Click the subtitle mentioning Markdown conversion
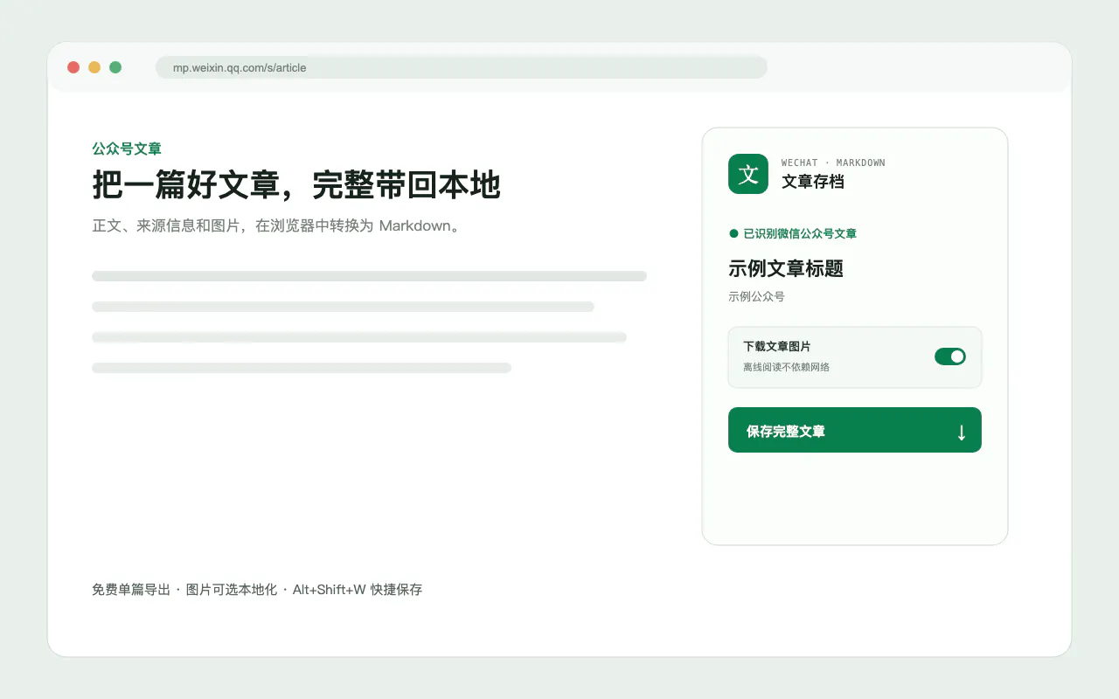1119x699 pixels. (x=276, y=225)
